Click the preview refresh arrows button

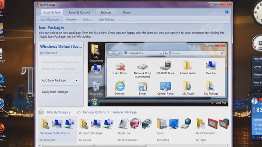pyautogui.click(x=166, y=53)
